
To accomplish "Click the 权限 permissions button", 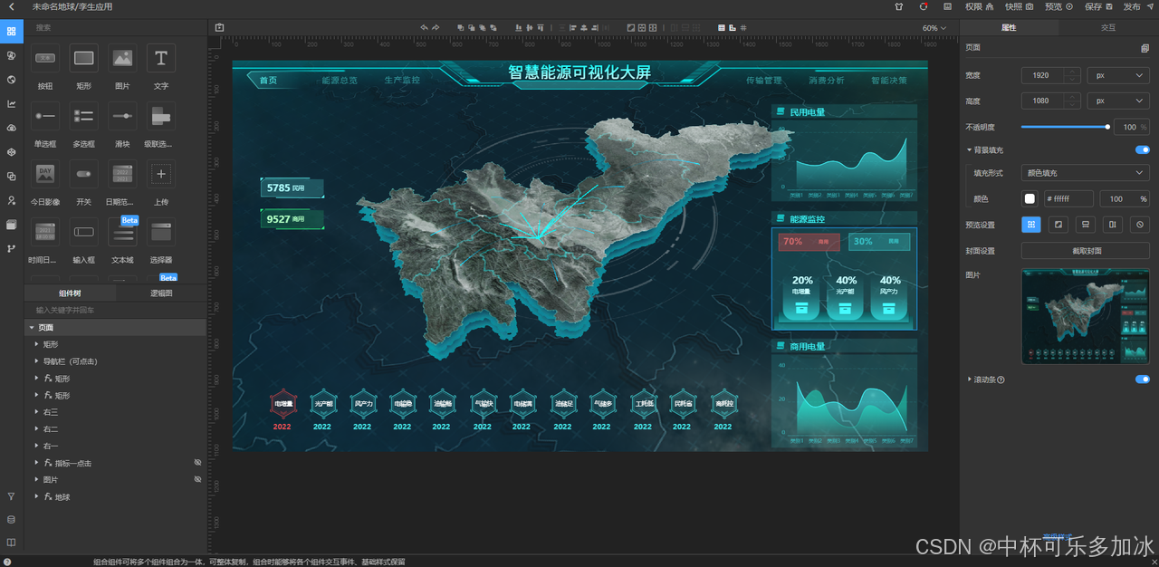I will coord(979,6).
